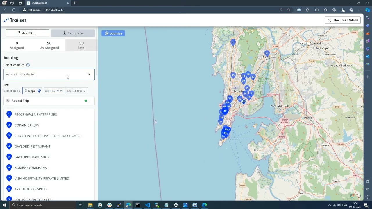
Task: Click browser Refresh icon
Action: (x=14, y=10)
